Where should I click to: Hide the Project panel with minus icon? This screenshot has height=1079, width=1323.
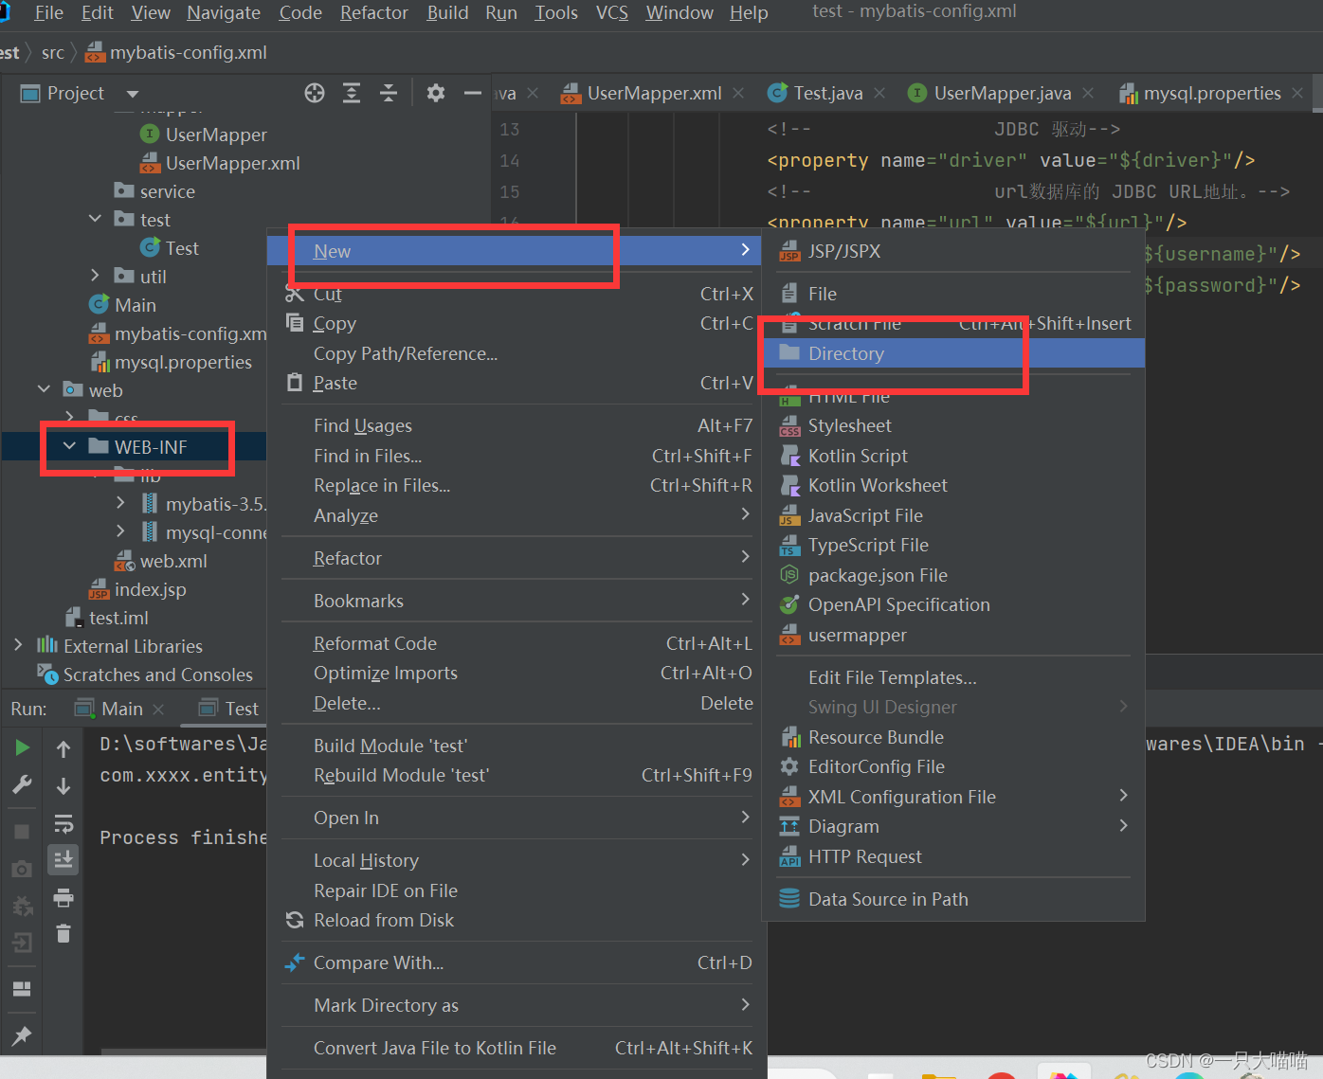click(x=473, y=93)
